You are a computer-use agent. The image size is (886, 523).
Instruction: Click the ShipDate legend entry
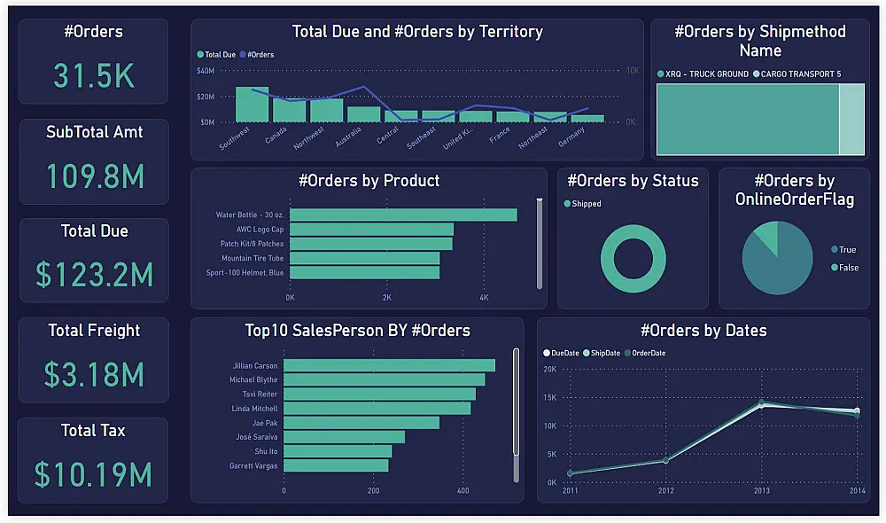602,353
